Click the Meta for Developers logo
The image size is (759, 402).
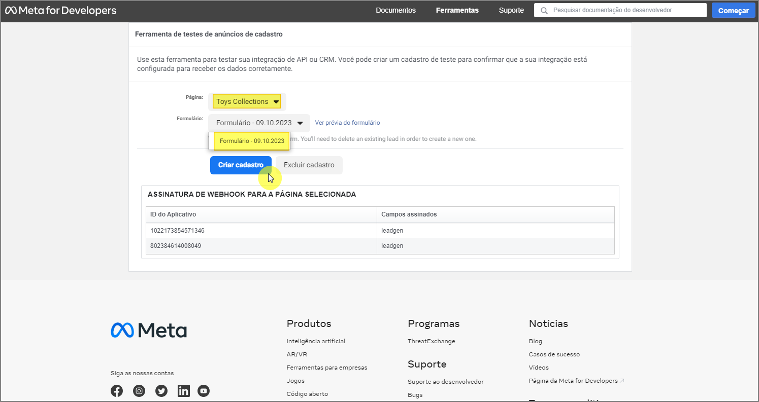tap(60, 11)
